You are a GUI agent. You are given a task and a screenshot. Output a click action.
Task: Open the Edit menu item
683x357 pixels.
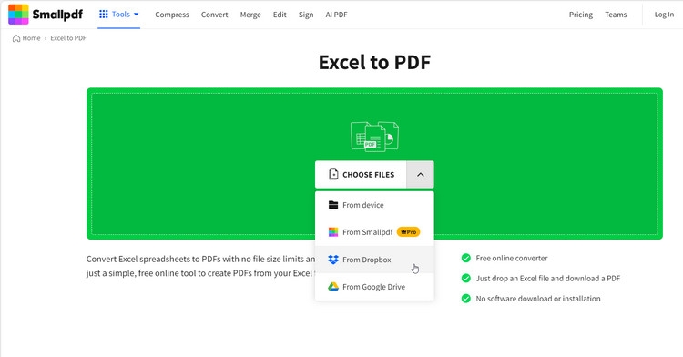click(280, 15)
